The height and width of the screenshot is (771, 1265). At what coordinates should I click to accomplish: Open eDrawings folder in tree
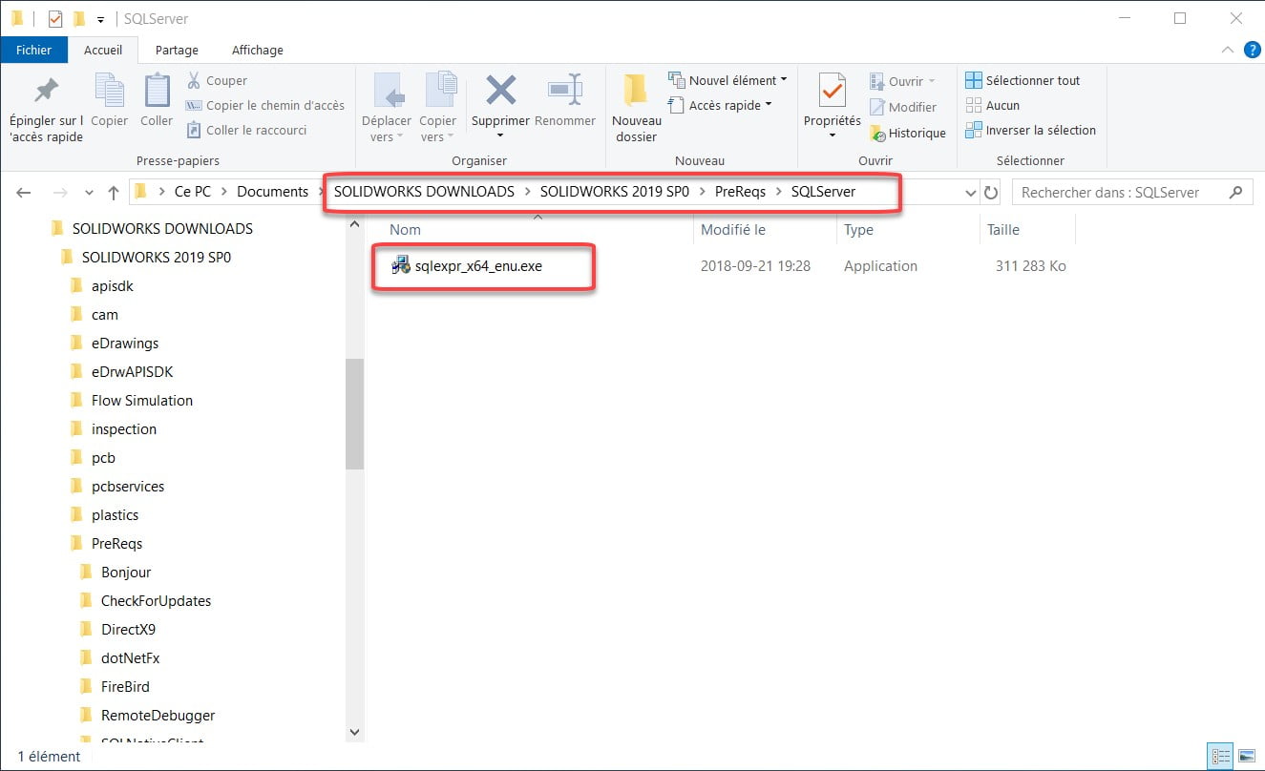tap(125, 343)
